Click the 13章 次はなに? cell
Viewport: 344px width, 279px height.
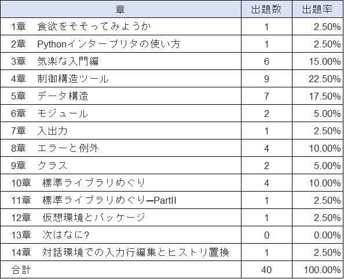(x=120, y=235)
